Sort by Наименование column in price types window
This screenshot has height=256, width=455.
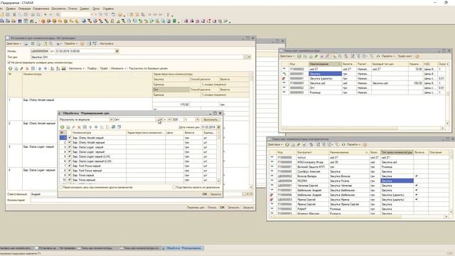pyautogui.click(x=325, y=64)
